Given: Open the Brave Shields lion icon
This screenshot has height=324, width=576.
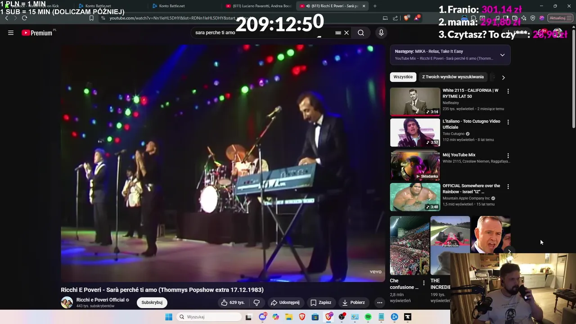Looking at the screenshot, I should pyautogui.click(x=406, y=18).
